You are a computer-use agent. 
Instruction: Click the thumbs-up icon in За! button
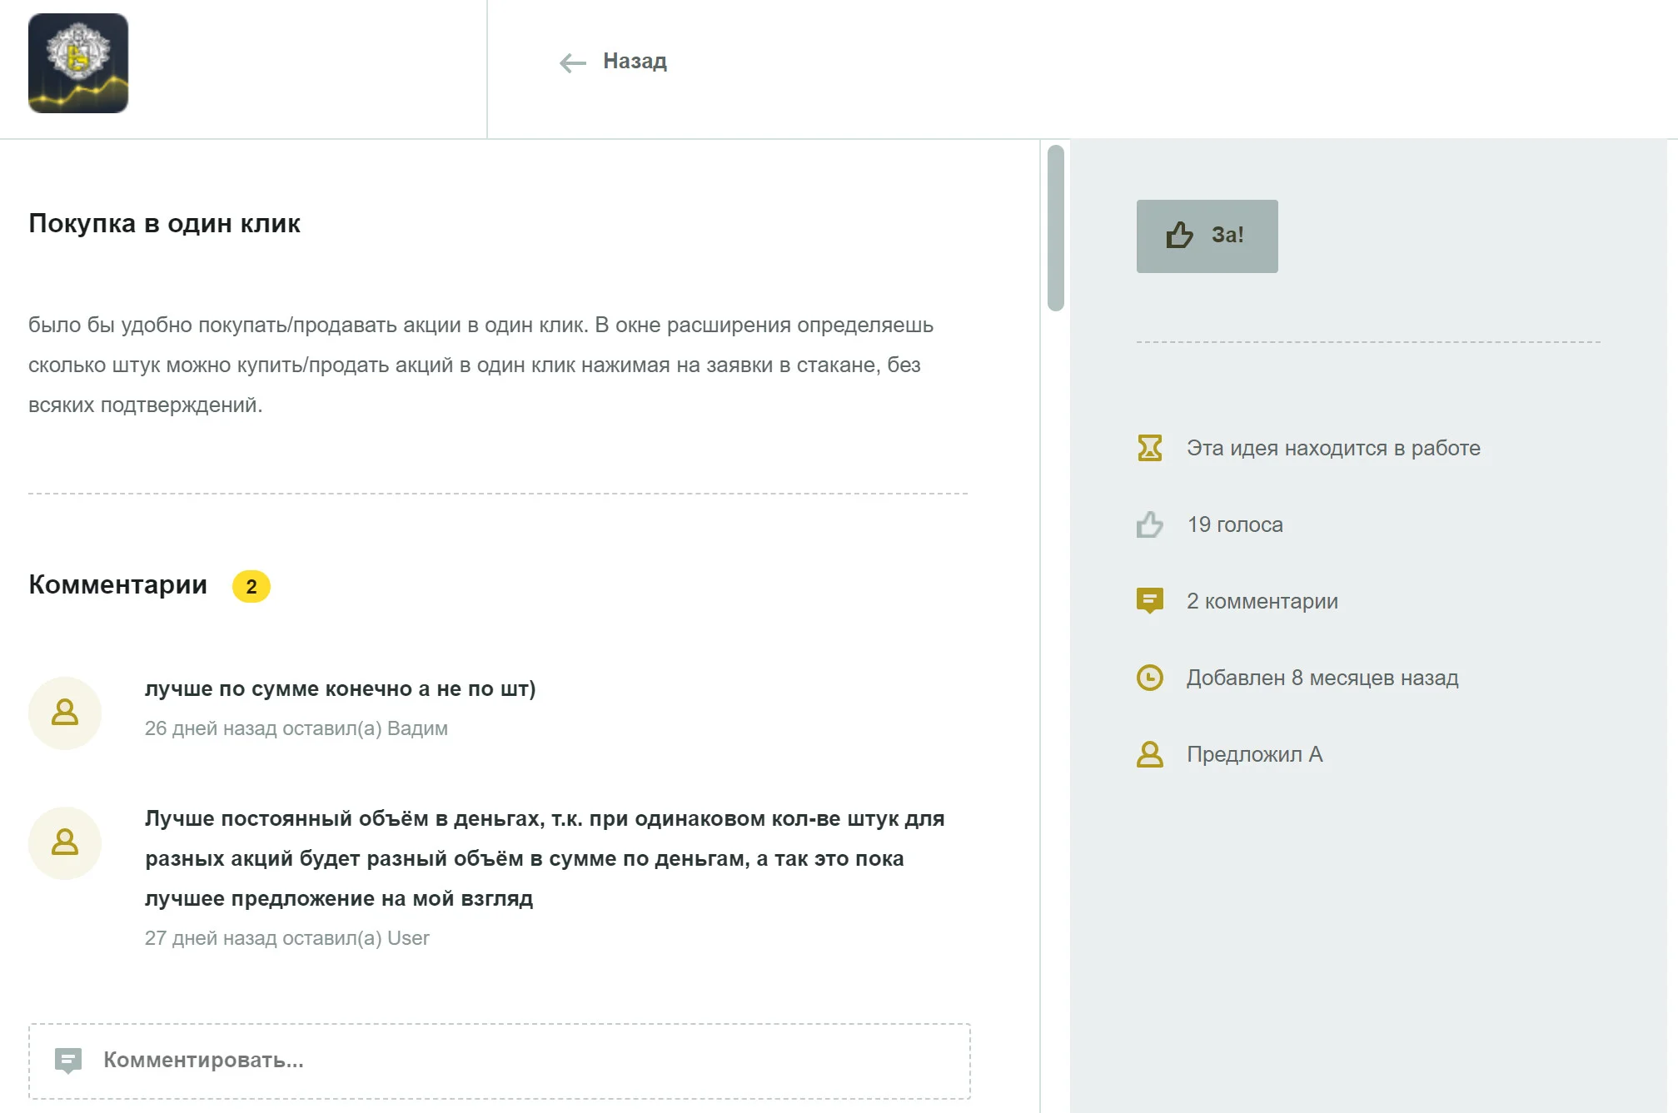click(1179, 236)
